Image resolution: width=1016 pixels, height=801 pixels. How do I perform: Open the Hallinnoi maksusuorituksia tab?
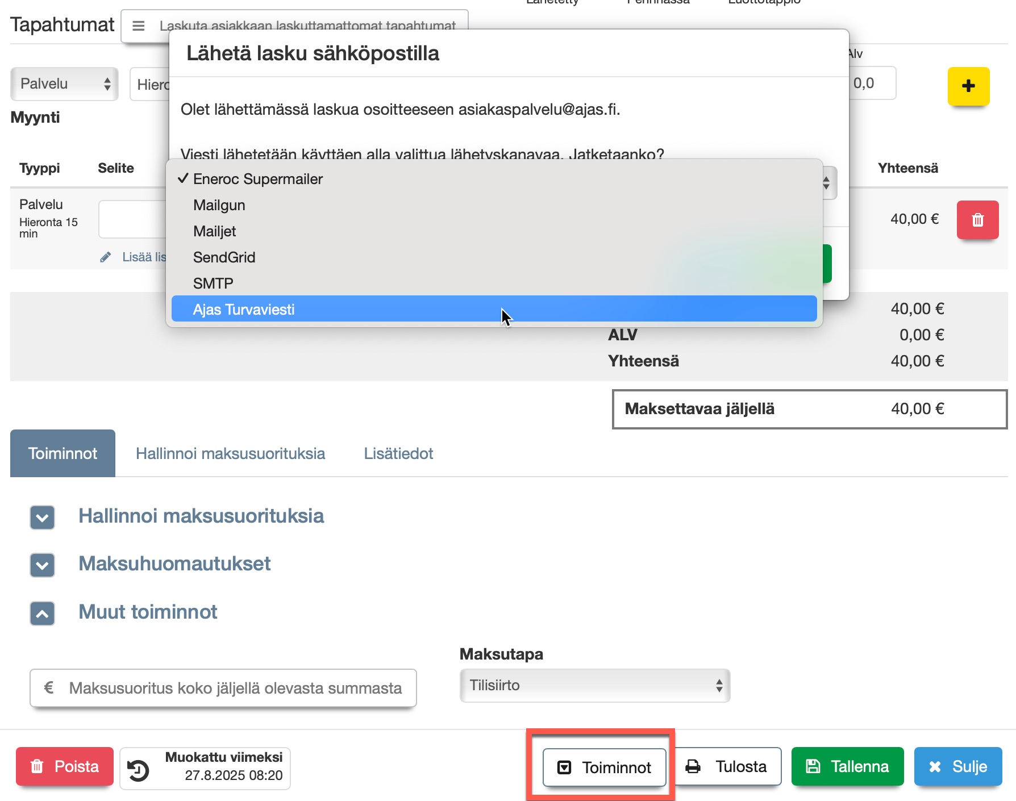point(230,453)
